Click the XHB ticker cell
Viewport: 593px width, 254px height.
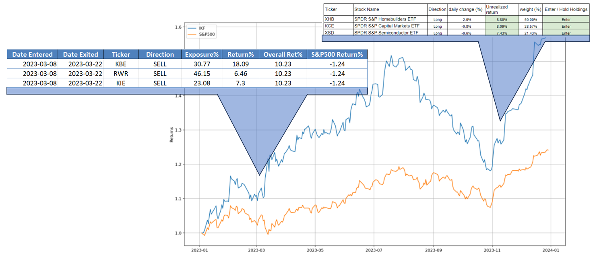(338, 19)
